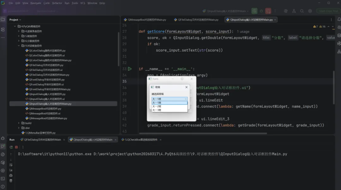Expand the folder starting with 4.进度条

coord(19,31)
